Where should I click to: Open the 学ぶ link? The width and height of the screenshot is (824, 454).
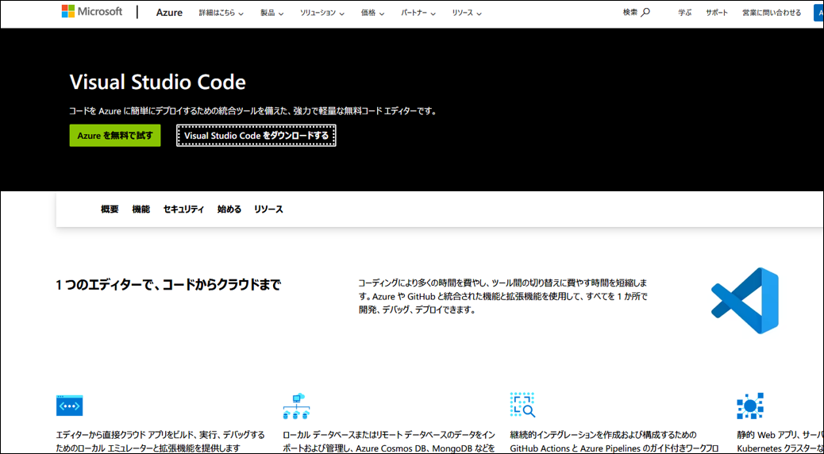click(x=685, y=13)
